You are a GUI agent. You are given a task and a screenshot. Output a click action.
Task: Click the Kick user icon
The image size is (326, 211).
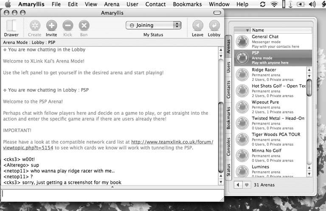click(x=68, y=25)
